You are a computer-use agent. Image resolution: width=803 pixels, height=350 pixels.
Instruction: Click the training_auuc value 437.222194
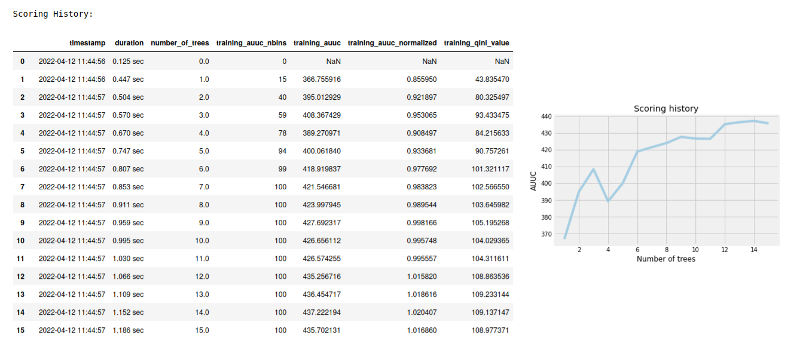click(x=323, y=312)
